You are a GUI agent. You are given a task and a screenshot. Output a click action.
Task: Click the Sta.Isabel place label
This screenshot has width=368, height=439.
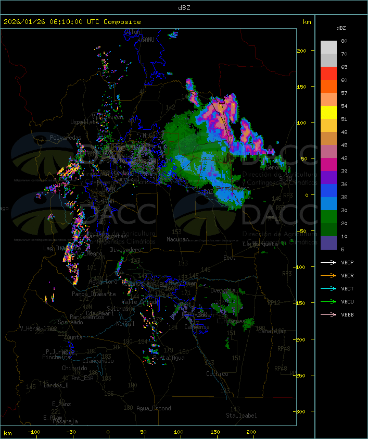(x=242, y=416)
